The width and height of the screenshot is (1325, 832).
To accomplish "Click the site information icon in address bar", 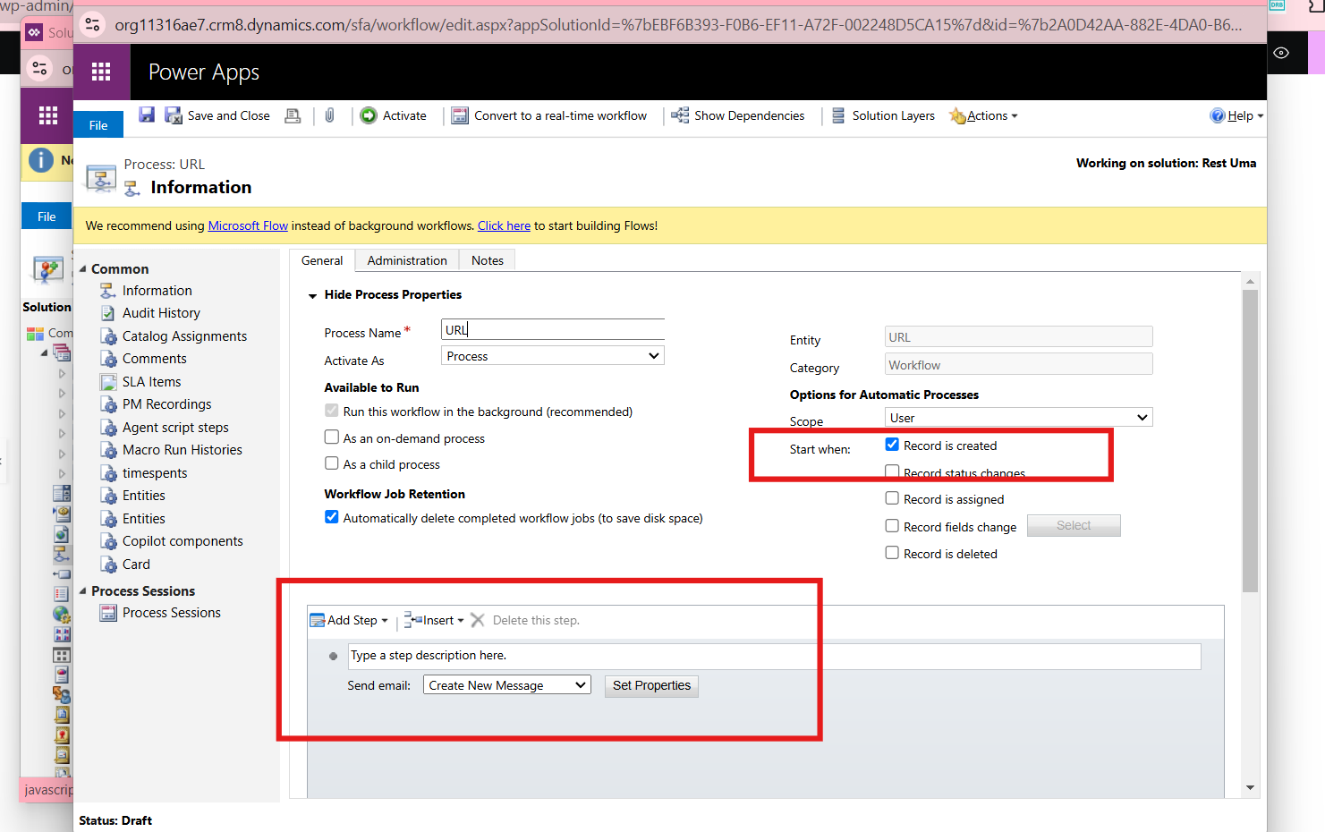I will tap(92, 24).
